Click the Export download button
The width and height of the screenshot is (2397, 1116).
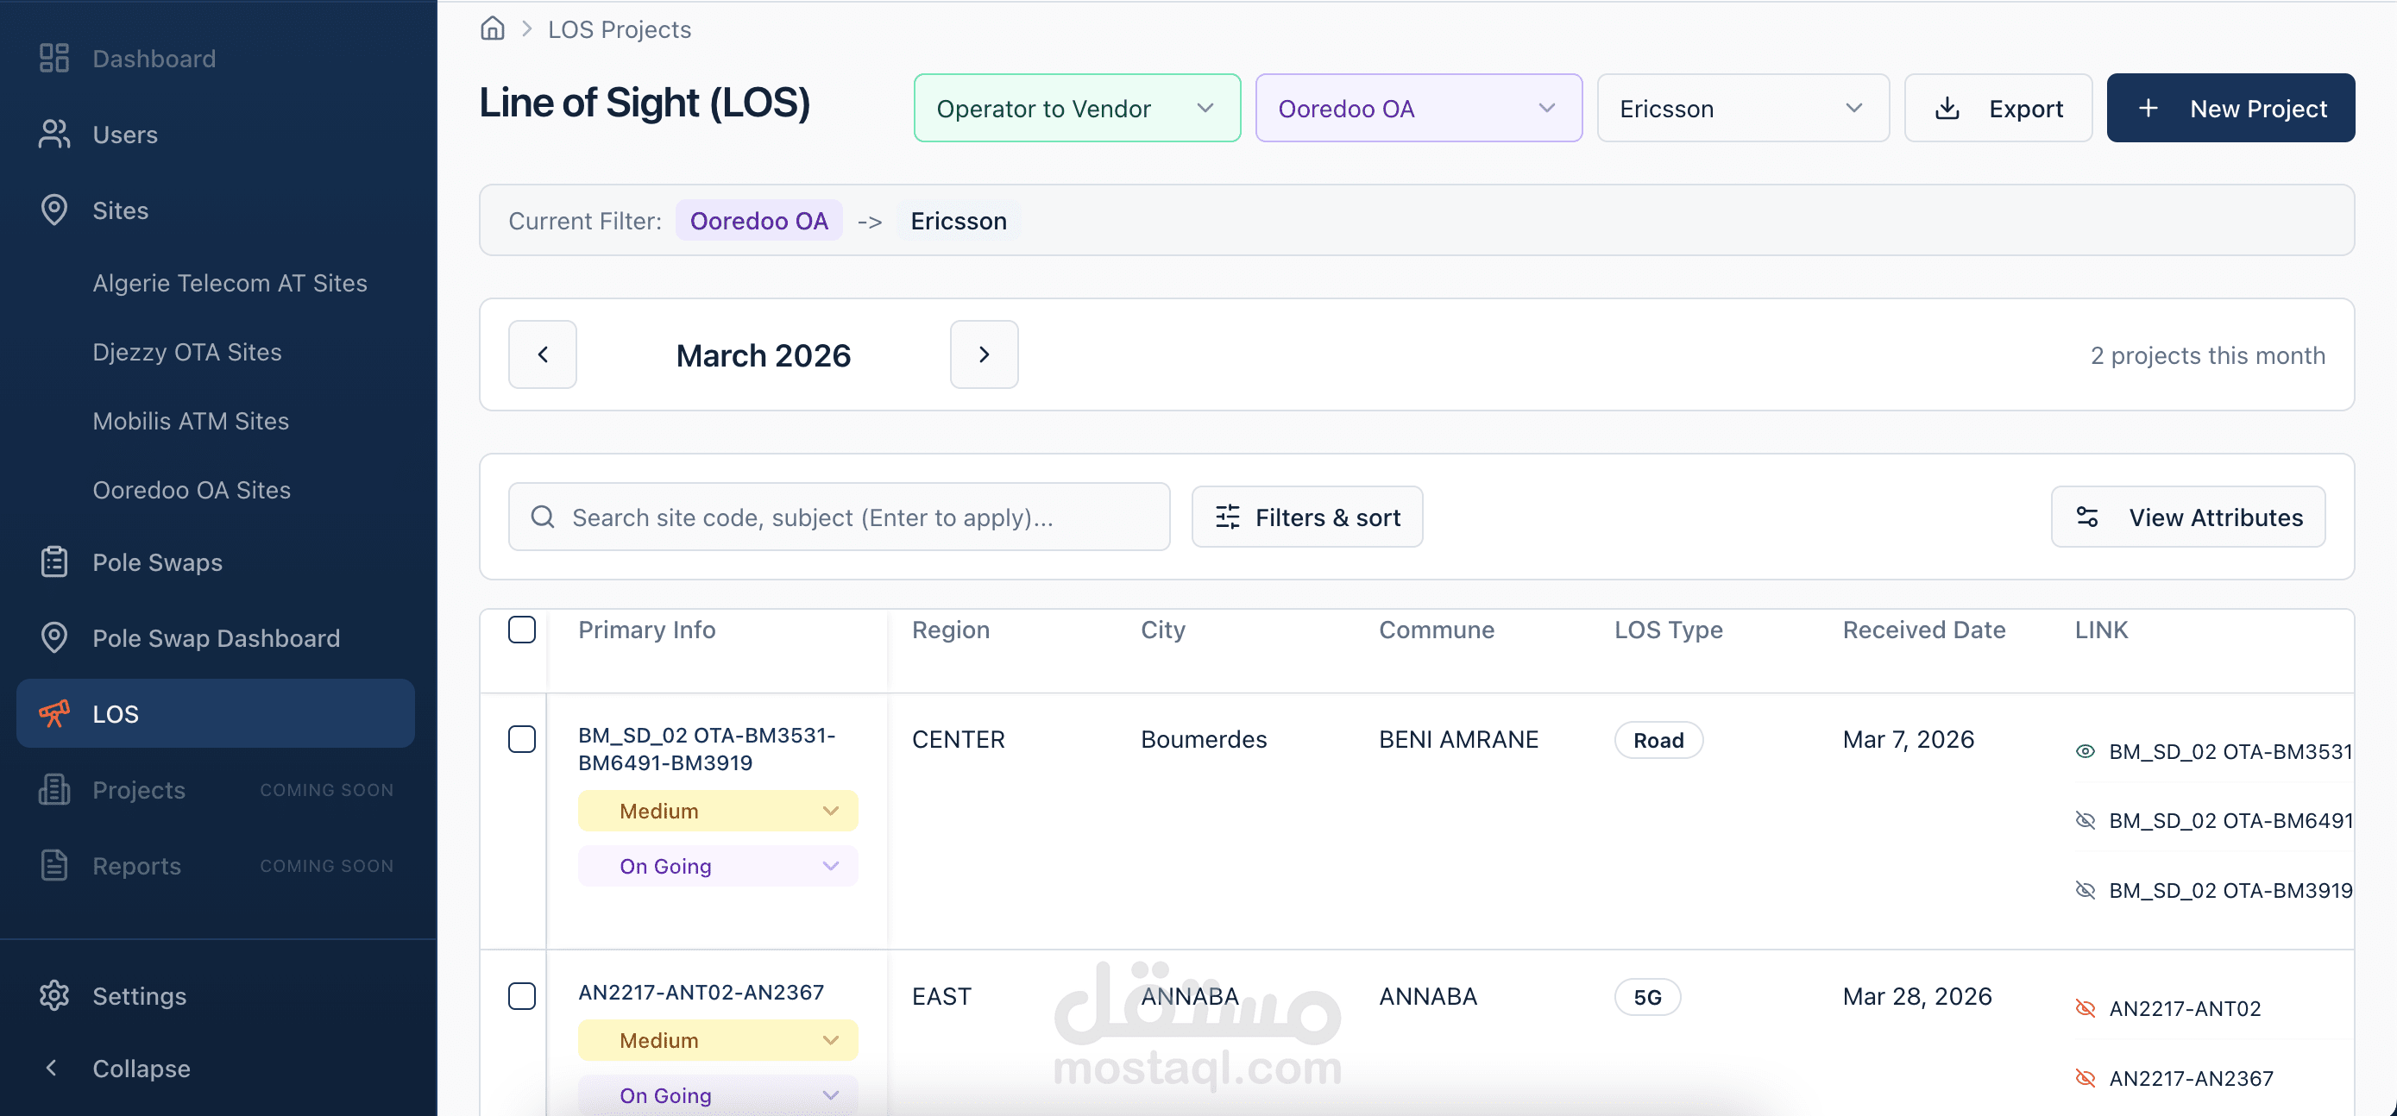pyautogui.click(x=1997, y=109)
